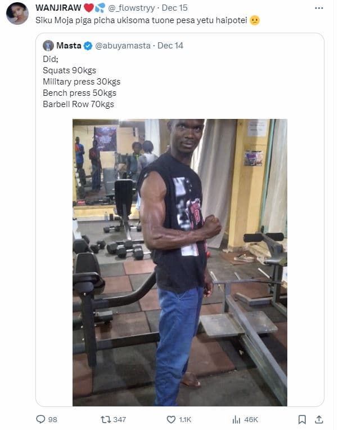Open the Dec 14 quoted tweet timestamp
This screenshot has width=343, height=430.
coord(170,46)
